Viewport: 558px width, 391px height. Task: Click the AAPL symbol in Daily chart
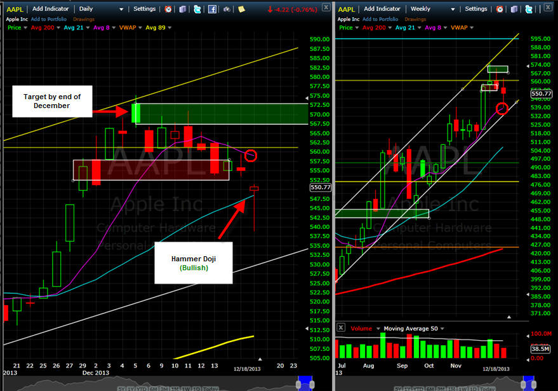click(x=15, y=10)
